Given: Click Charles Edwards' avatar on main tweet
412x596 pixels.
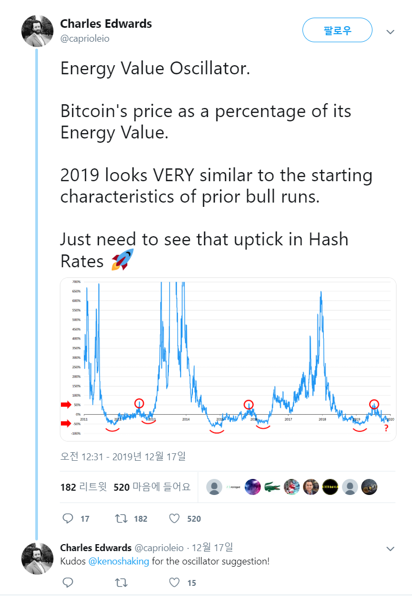Looking at the screenshot, I should pos(37,31).
